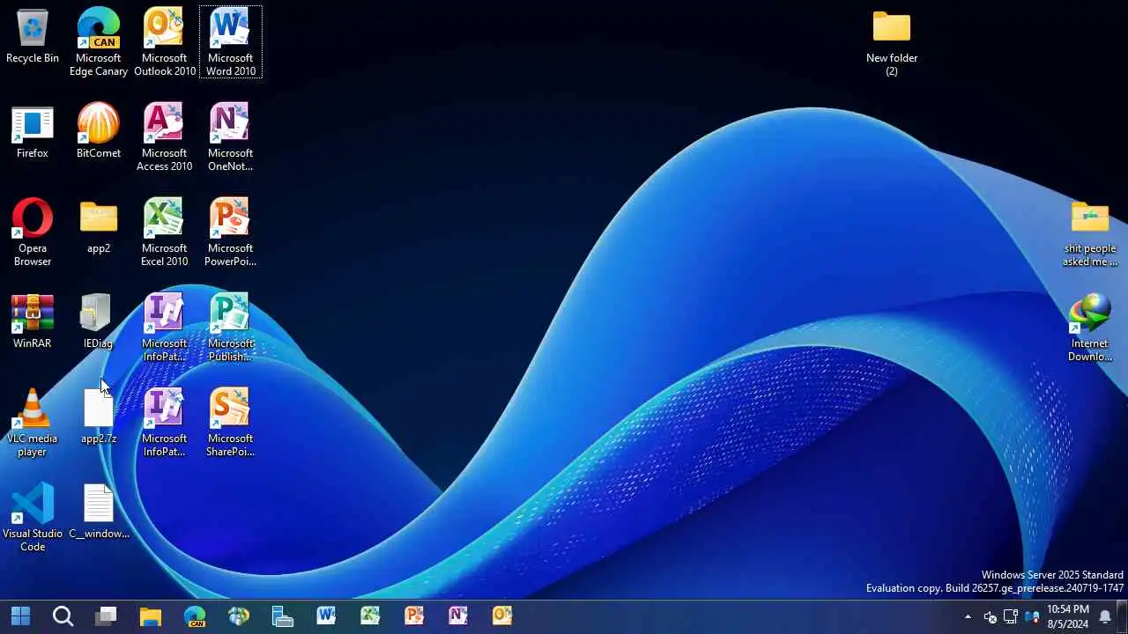Image resolution: width=1128 pixels, height=634 pixels.
Task: Select the Microsoft Outlook 2010 desktop shortcut
Action: (165, 41)
